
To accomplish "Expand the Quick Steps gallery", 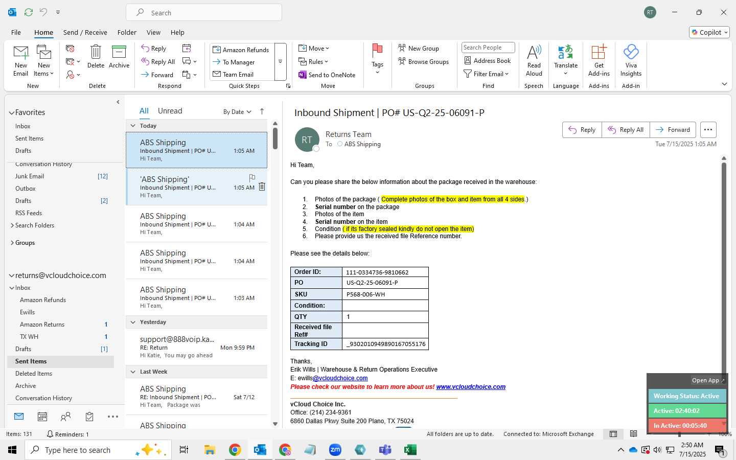I will [x=280, y=62].
